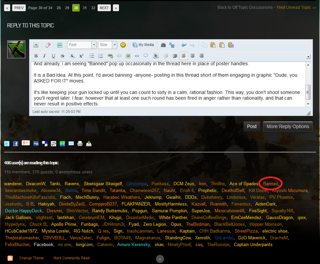Screen dimensions: 320x264
Task: Toggle Italic formatting
Action: [x=44, y=56]
